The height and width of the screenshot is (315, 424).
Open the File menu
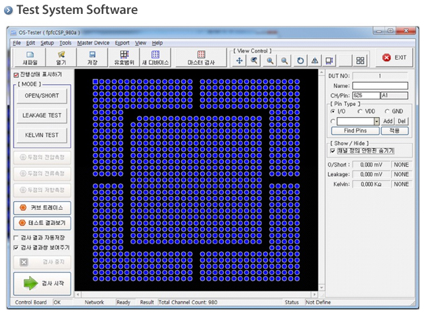(17, 43)
